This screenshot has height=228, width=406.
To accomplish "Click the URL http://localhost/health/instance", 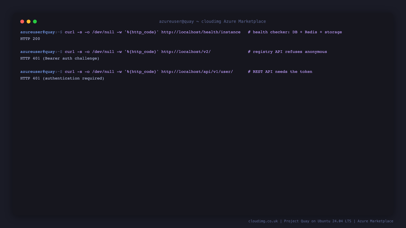I will click(x=201, y=32).
